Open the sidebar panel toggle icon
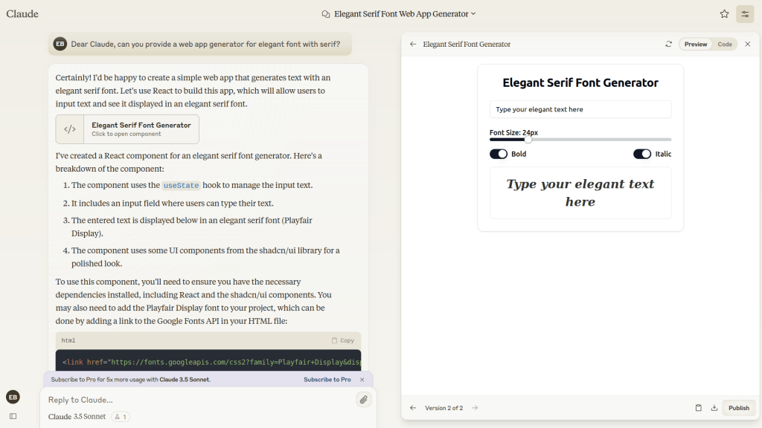This screenshot has height=428, width=762. click(x=13, y=416)
